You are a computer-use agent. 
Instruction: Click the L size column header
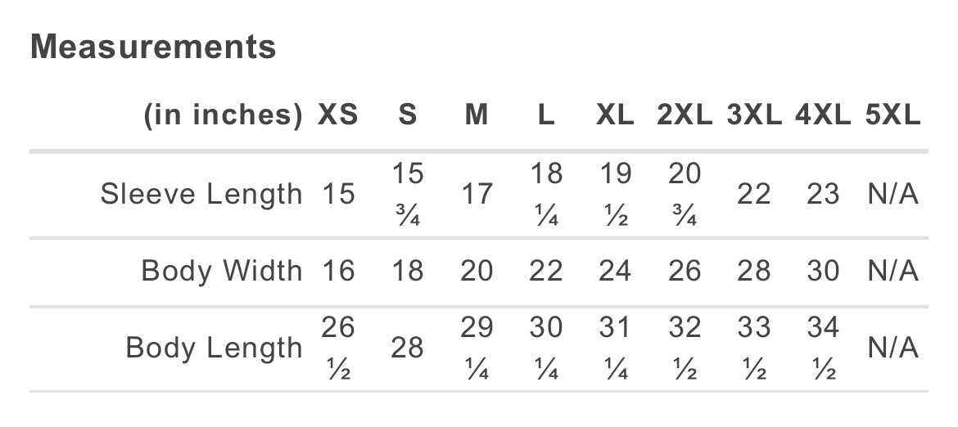546,116
